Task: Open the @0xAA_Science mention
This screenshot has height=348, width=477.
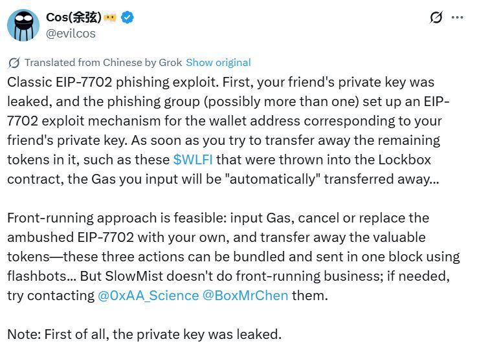Action: [x=148, y=296]
